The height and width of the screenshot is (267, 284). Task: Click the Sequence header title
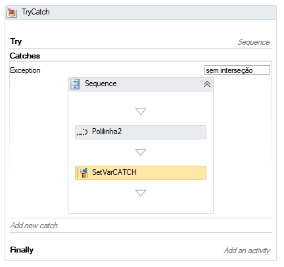tap(101, 84)
